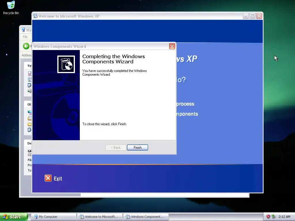Click Finish in the Components Wizard
Screen dimensions: 295x221
point(137,148)
